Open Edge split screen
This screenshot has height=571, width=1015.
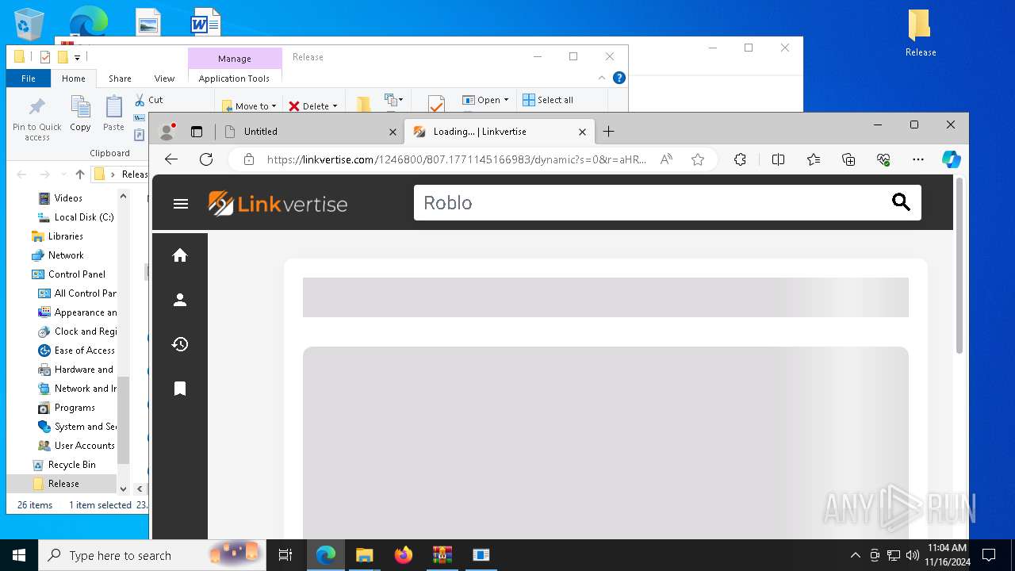tap(778, 159)
